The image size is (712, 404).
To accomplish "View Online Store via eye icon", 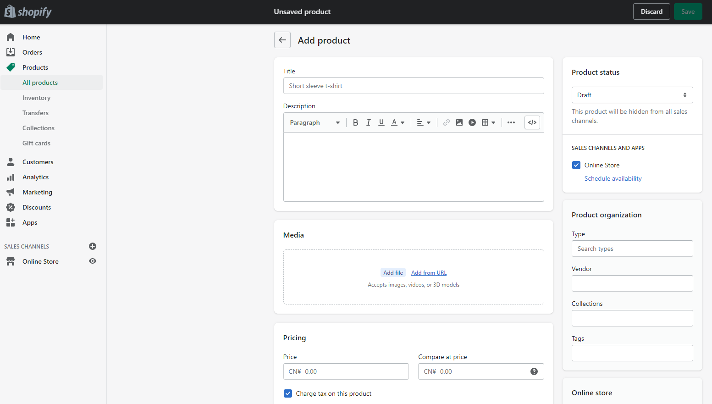I will click(93, 261).
